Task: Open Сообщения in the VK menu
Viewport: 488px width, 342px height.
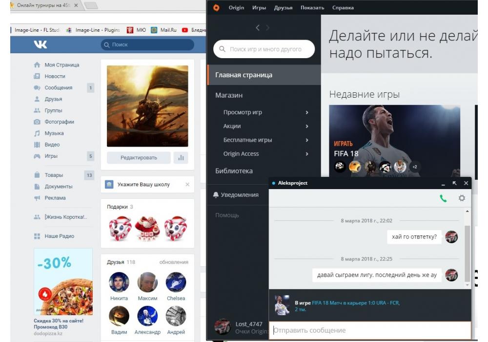Action: click(x=59, y=88)
